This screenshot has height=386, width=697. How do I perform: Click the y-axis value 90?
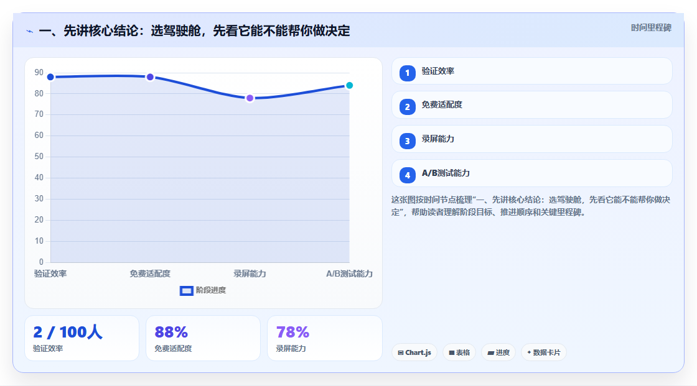(x=39, y=72)
